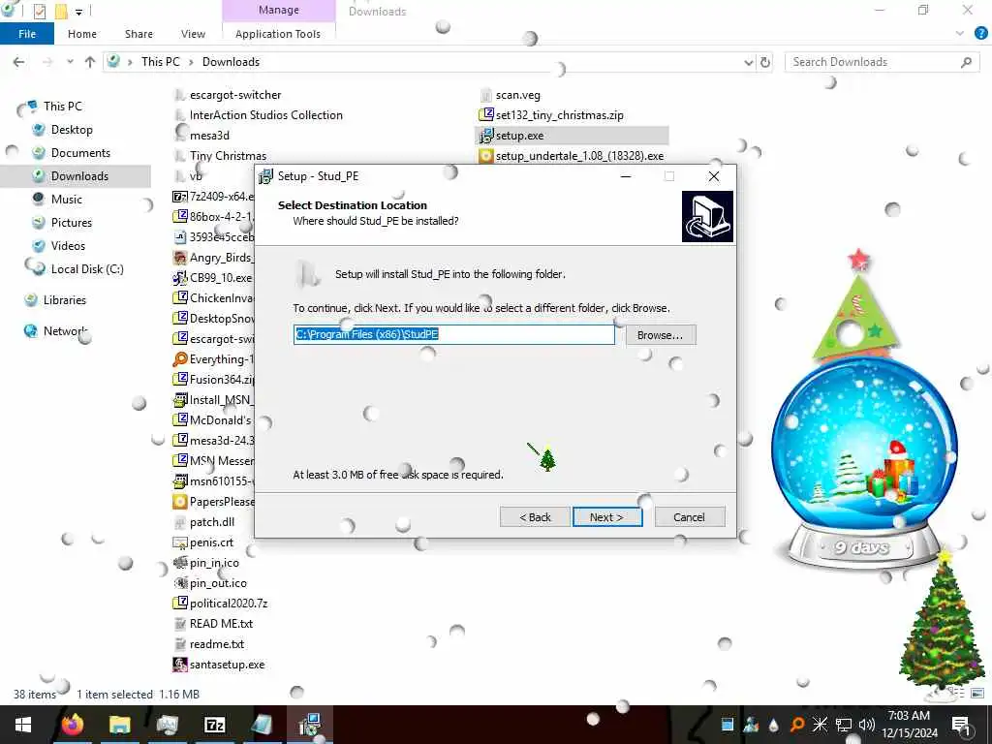Open the Share ribbon tab

(x=139, y=34)
